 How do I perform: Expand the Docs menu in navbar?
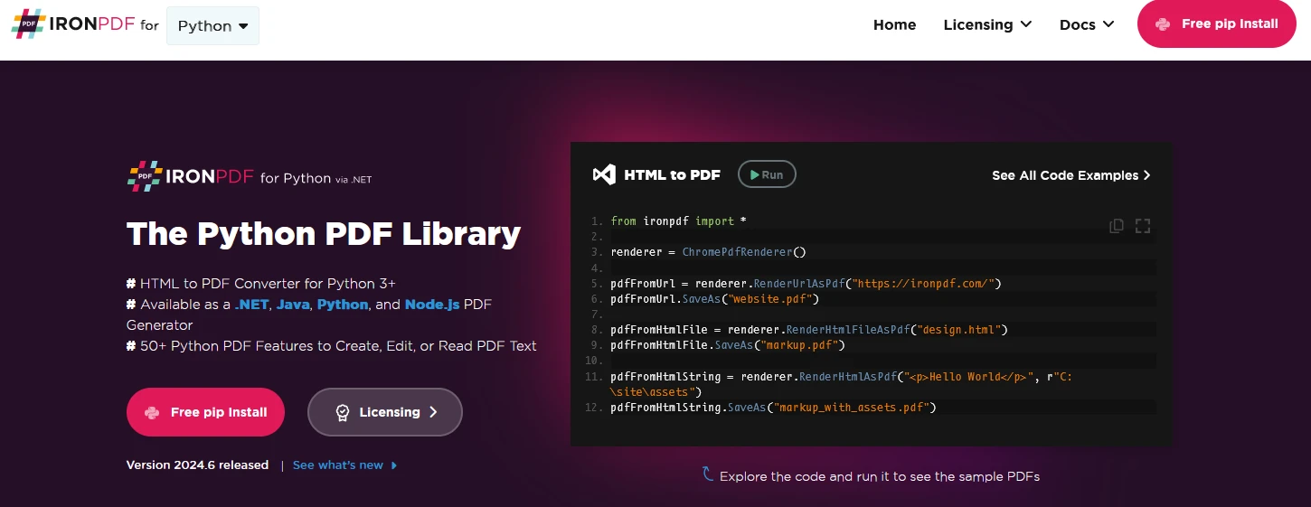pos(1087,24)
